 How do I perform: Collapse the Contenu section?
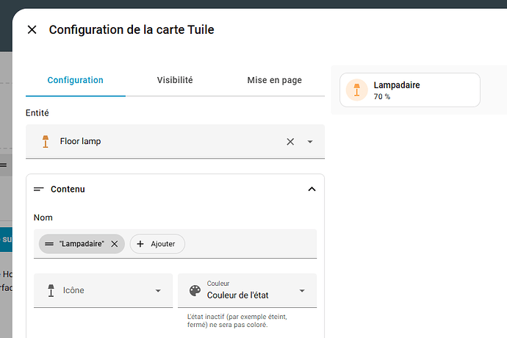point(312,190)
